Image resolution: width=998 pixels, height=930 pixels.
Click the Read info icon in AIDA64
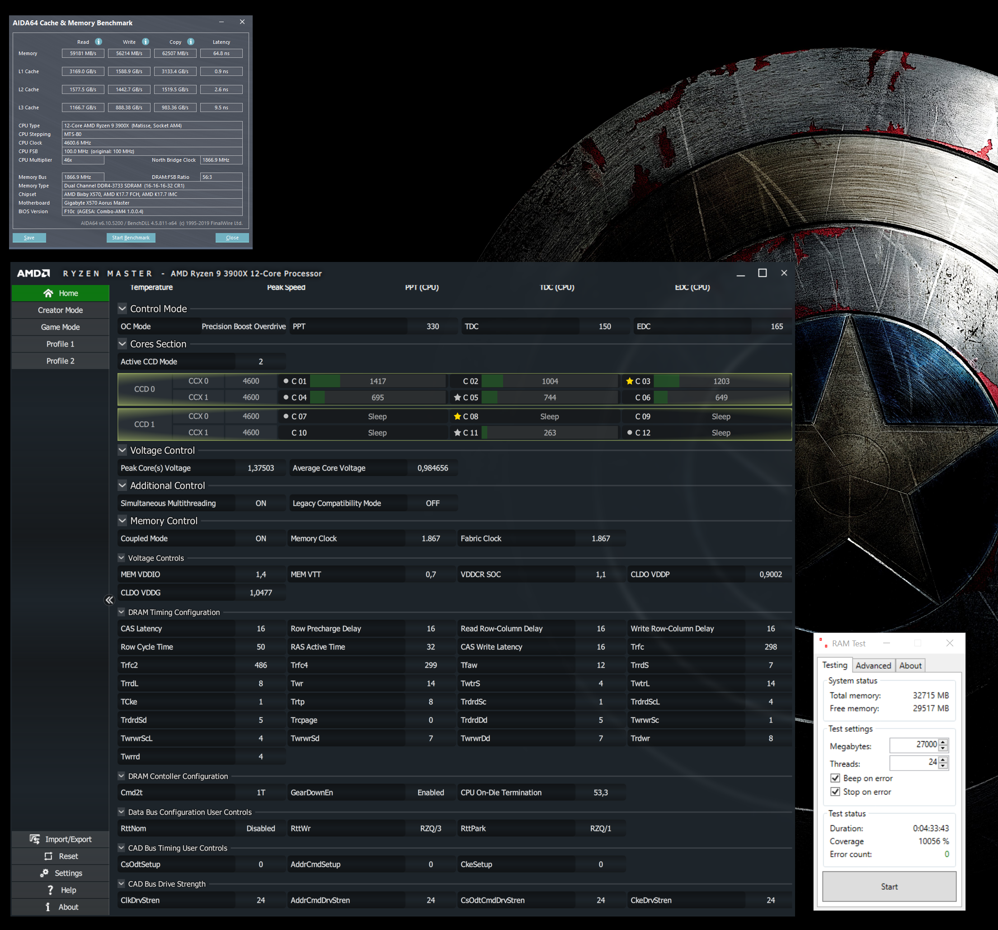click(99, 42)
